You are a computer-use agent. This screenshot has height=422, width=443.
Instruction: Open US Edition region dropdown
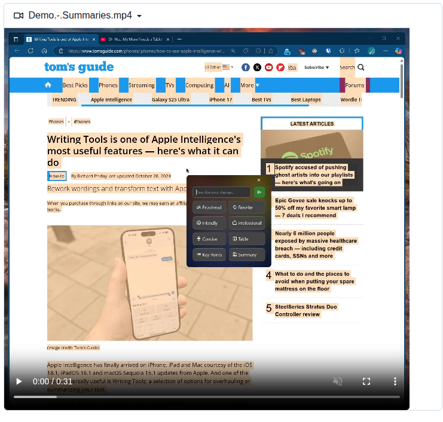(x=219, y=67)
